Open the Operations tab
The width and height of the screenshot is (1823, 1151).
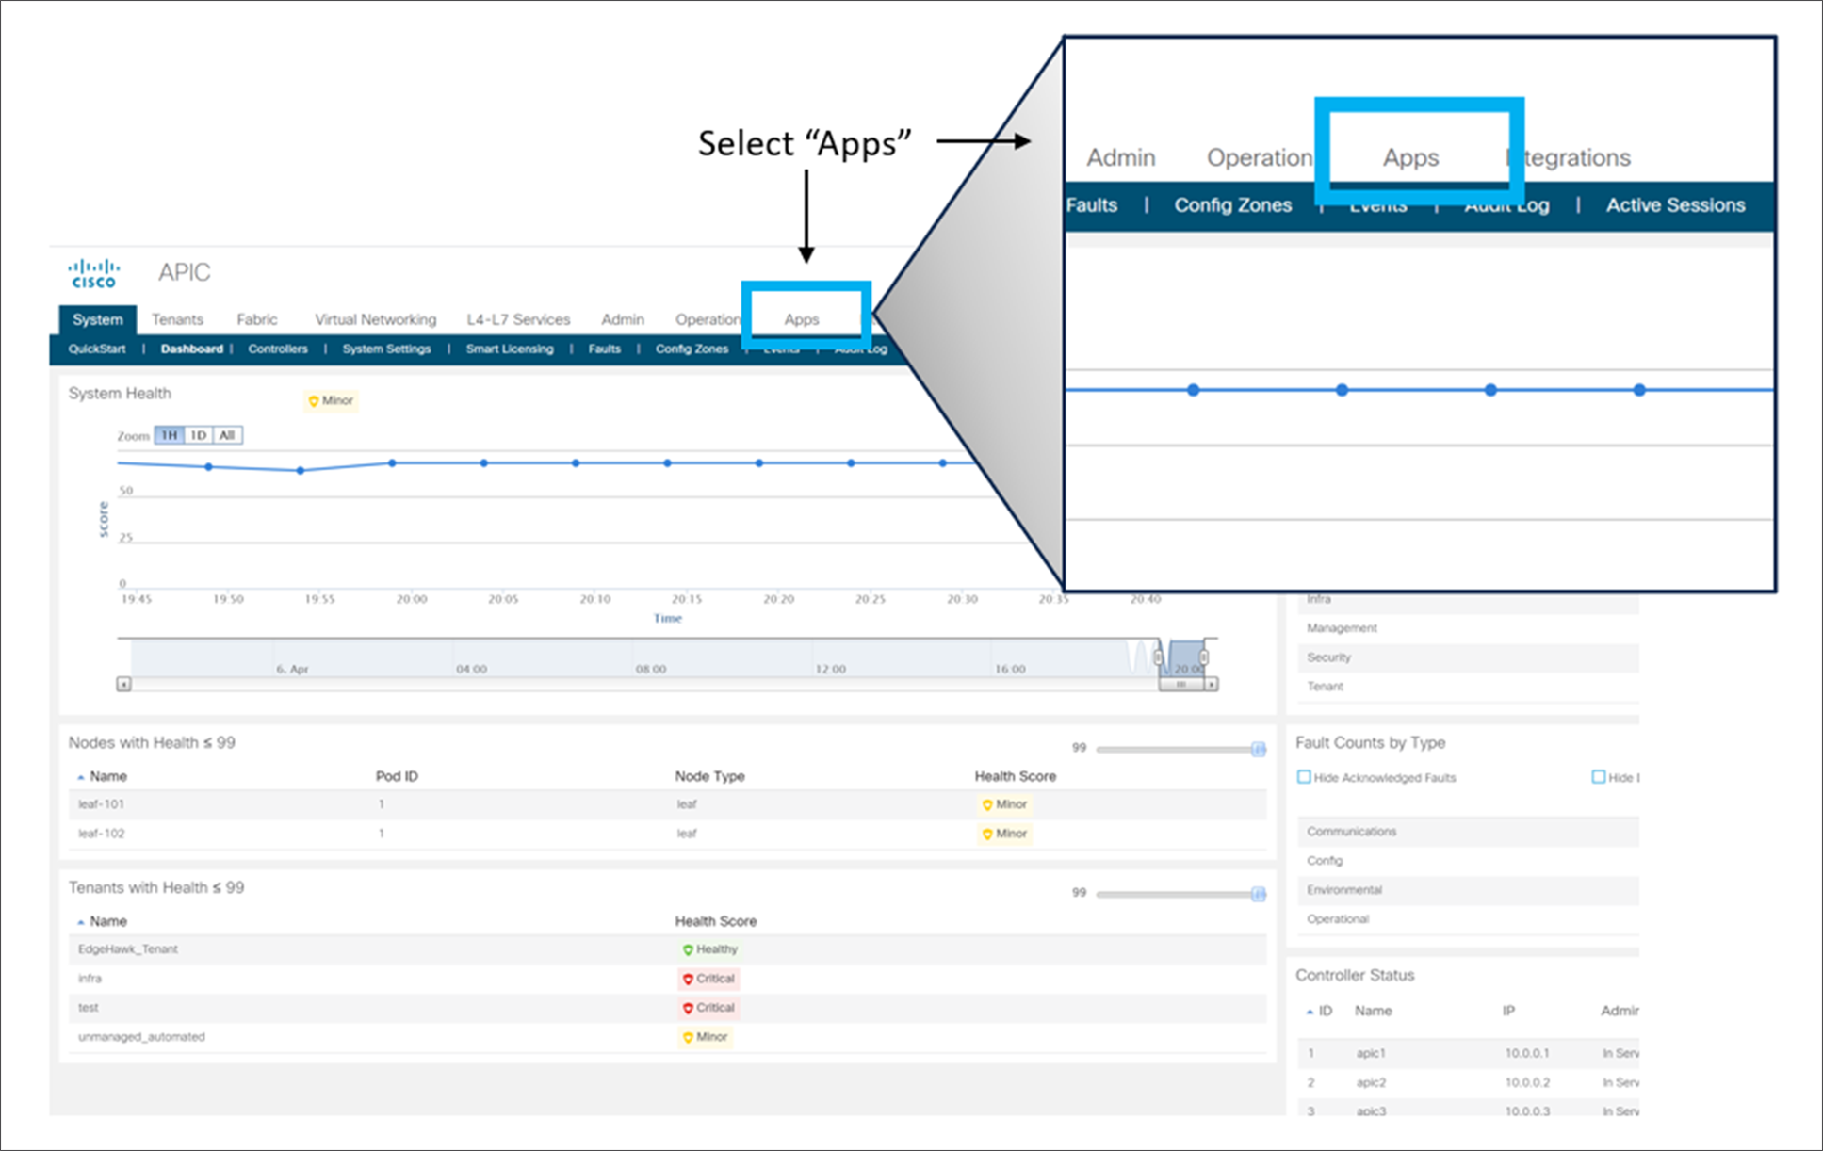tap(708, 319)
